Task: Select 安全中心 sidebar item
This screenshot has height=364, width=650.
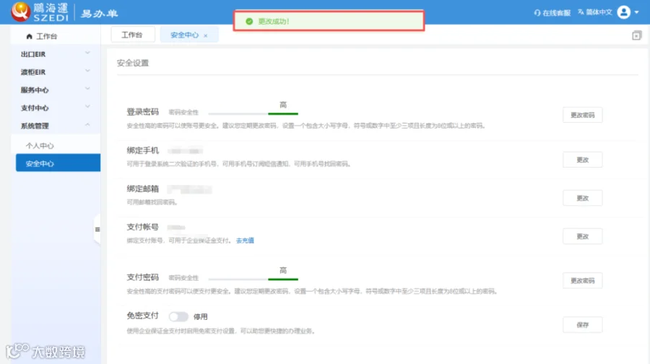Action: (58, 162)
